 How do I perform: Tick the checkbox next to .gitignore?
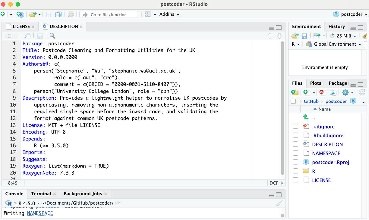click(295, 127)
